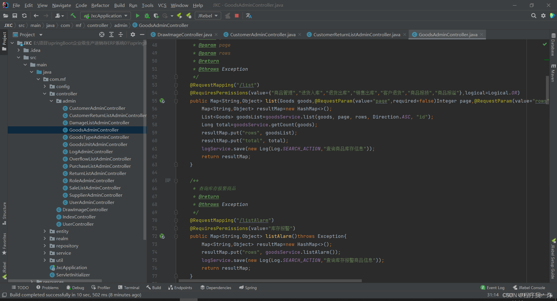Click the red Stop button icon
The image size is (557, 301).
(237, 16)
